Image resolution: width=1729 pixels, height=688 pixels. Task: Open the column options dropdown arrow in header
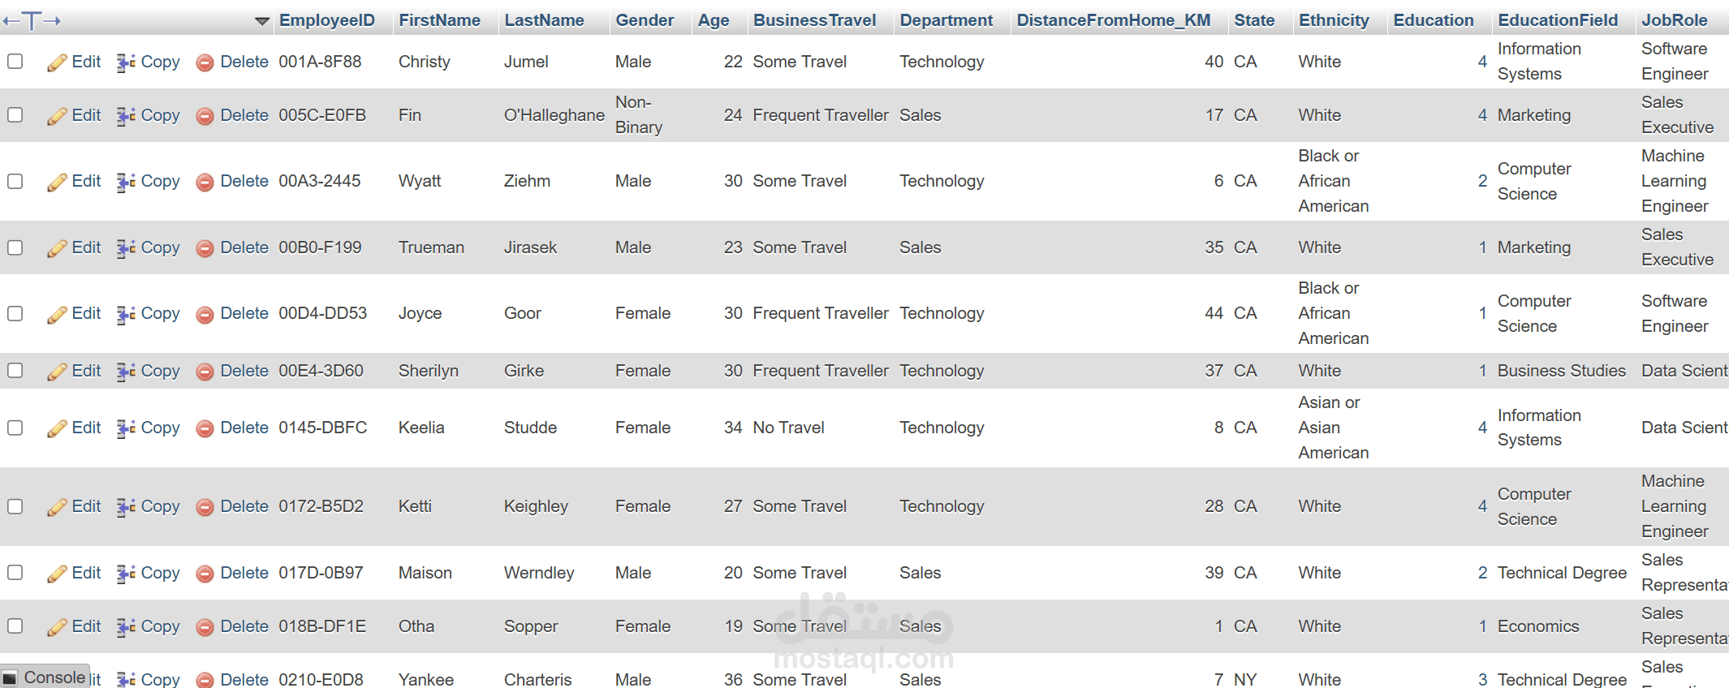coord(261,21)
